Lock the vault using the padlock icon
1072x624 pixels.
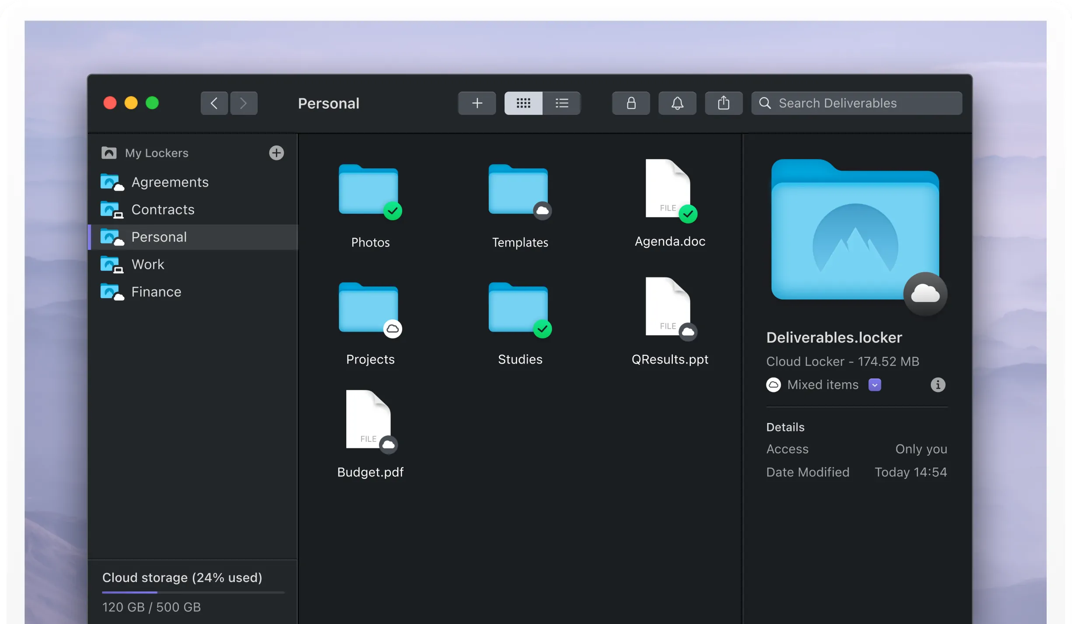click(x=630, y=103)
